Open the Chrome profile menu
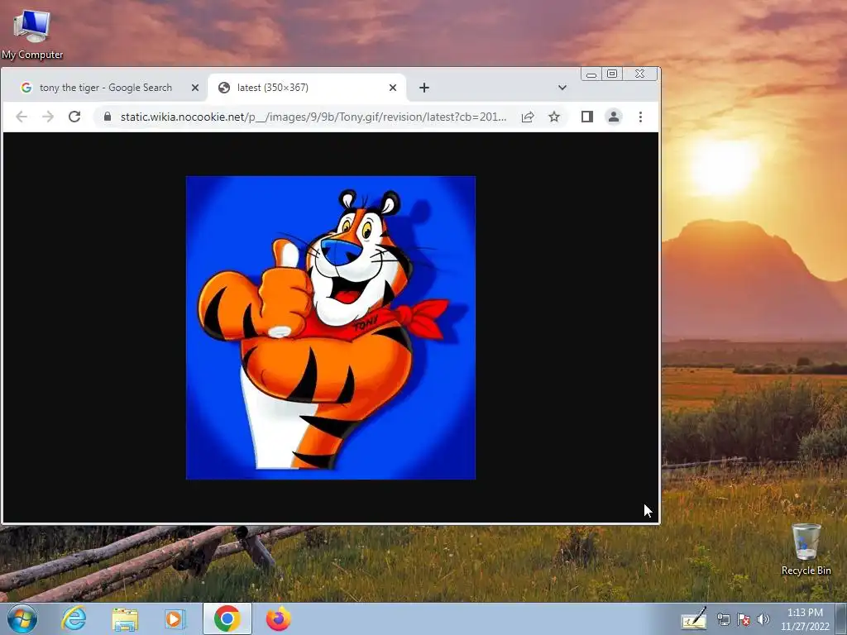 click(614, 117)
